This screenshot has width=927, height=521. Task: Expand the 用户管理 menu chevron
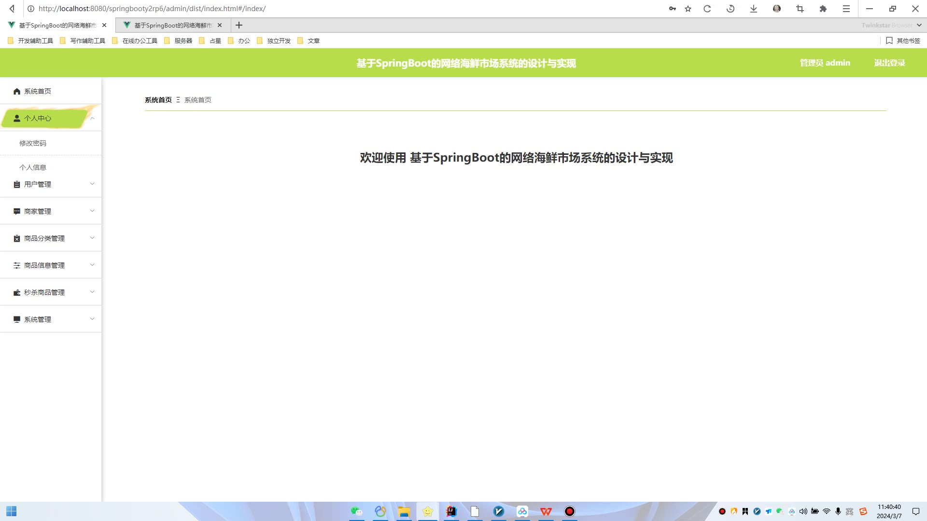92,184
